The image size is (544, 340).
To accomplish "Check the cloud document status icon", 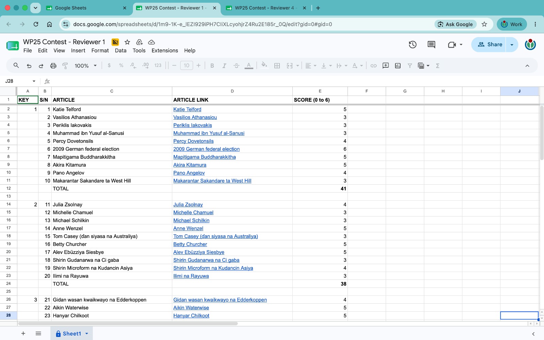I will (x=152, y=42).
